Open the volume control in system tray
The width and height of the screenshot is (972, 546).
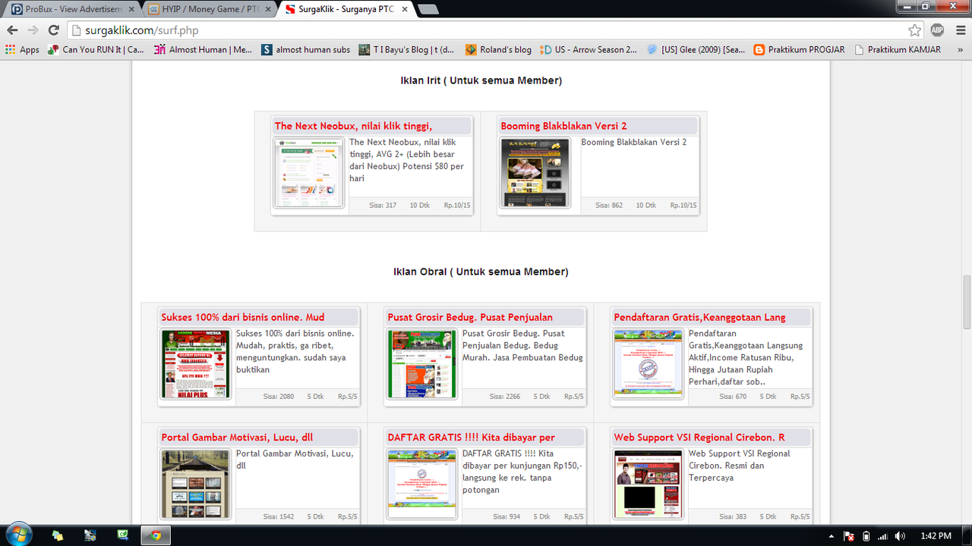pos(901,536)
